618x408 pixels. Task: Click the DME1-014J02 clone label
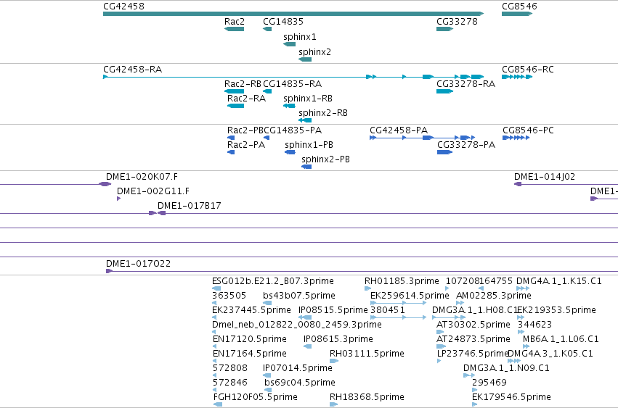point(545,177)
